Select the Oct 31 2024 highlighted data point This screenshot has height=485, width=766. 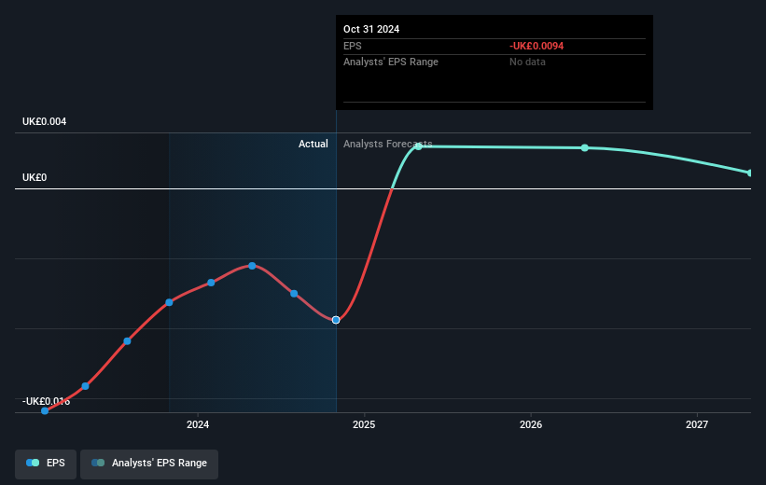(336, 320)
